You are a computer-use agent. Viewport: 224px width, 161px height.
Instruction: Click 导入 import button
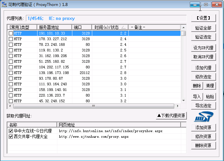click(x=197, y=97)
